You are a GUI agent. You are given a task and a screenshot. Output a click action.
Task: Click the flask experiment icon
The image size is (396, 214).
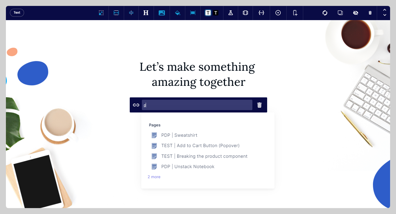231,13
